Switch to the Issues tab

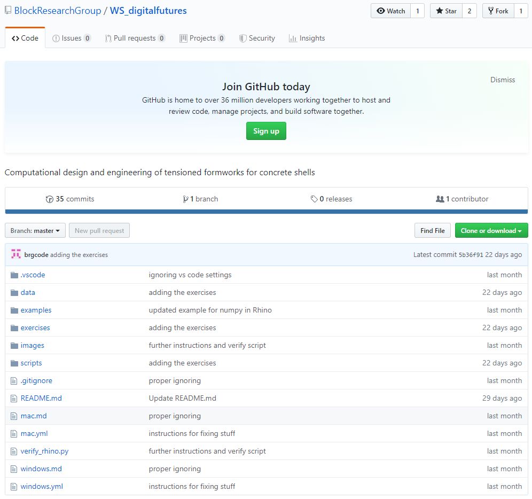tap(71, 38)
